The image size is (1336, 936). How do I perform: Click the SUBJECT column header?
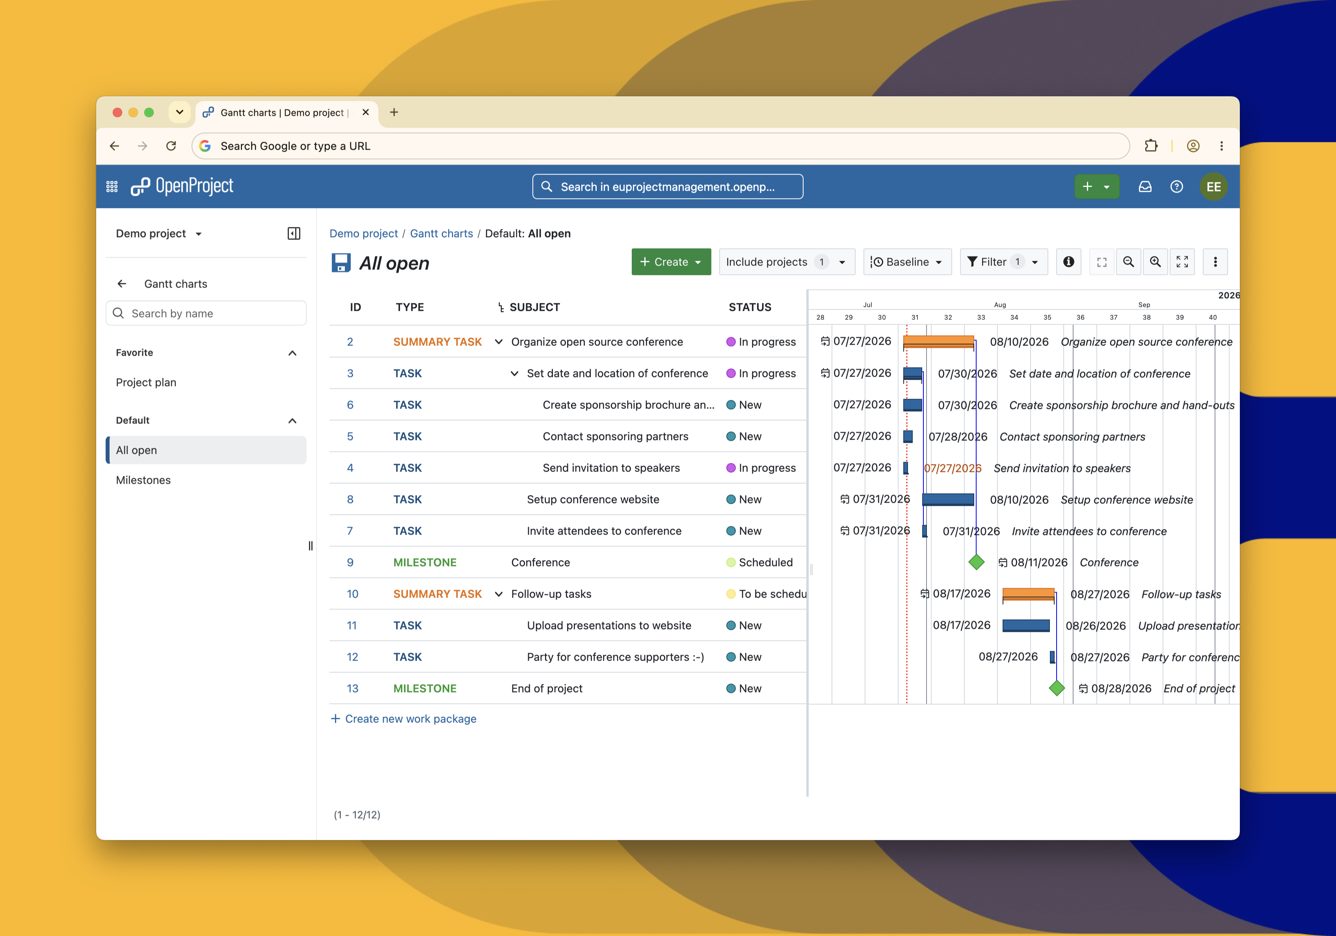(534, 308)
